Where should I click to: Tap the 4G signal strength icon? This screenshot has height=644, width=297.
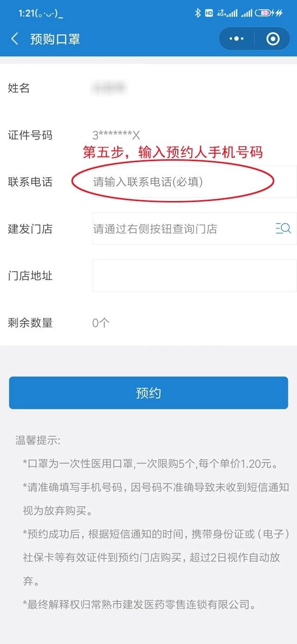[x=227, y=13]
